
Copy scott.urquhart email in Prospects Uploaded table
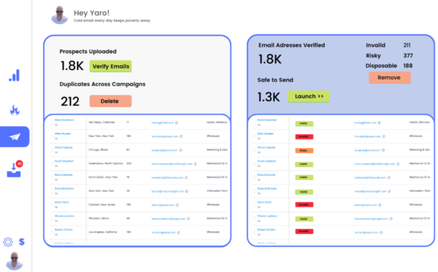pyautogui.click(x=195, y=164)
